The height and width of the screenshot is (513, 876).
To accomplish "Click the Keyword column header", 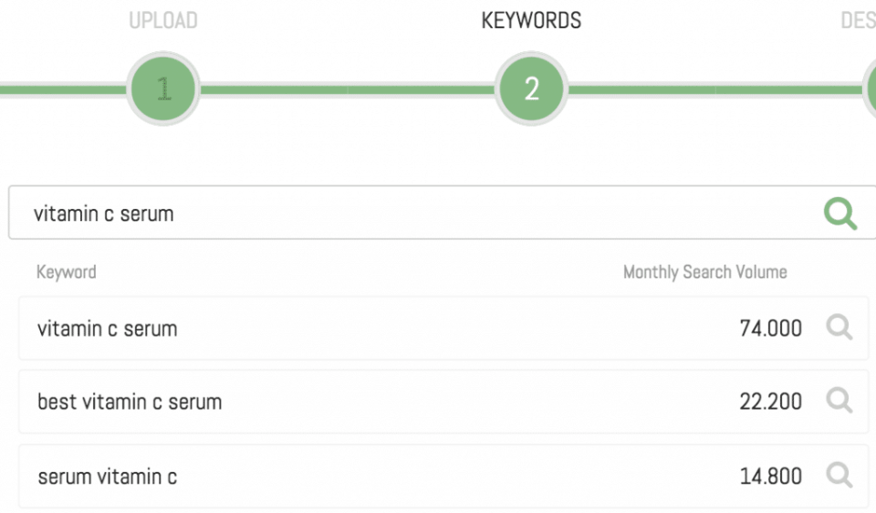I will click(67, 272).
